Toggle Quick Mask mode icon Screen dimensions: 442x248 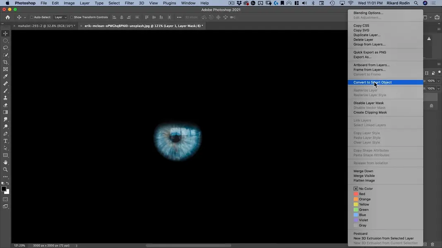[x=5, y=199]
